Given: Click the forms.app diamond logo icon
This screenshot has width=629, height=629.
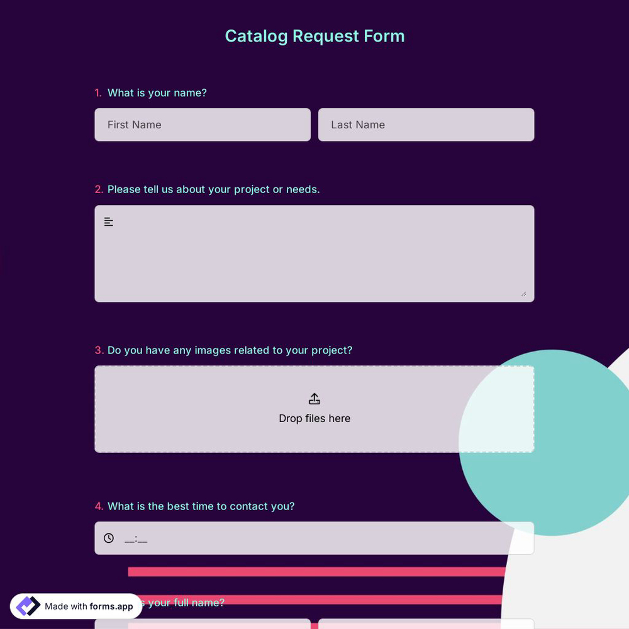Looking at the screenshot, I should point(28,606).
